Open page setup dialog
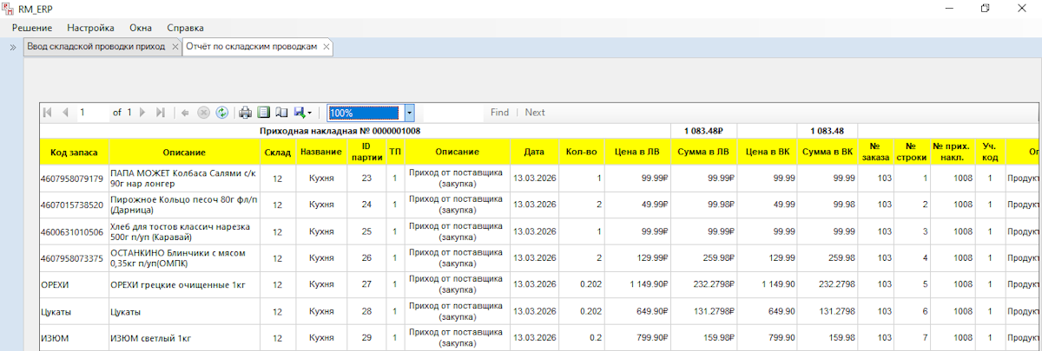The width and height of the screenshot is (1042, 351). point(280,113)
